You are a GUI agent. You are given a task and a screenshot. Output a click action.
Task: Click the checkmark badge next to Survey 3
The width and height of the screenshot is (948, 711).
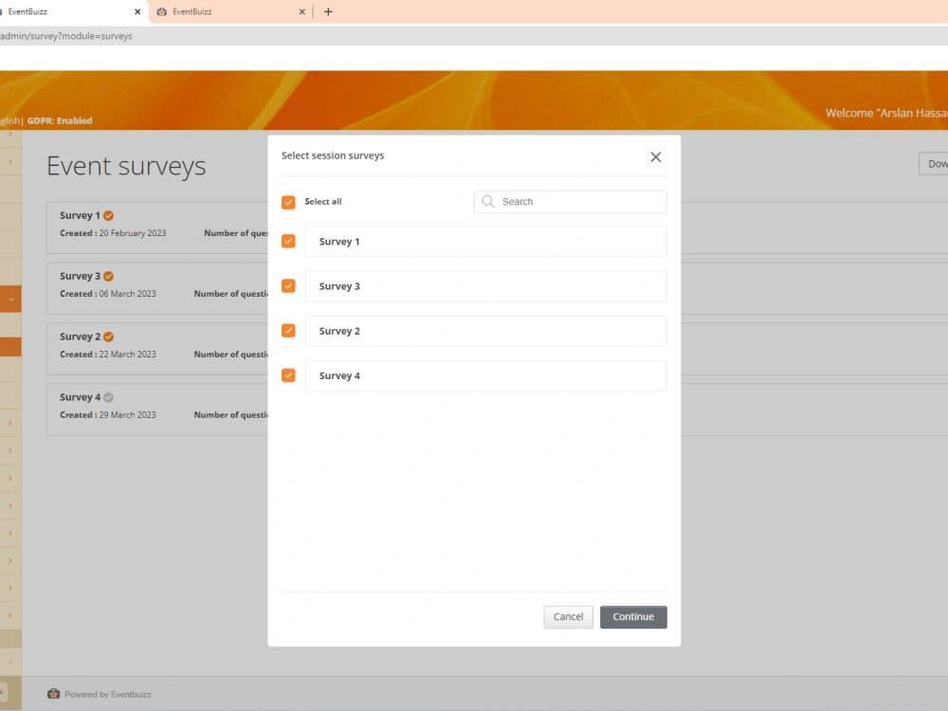108,276
